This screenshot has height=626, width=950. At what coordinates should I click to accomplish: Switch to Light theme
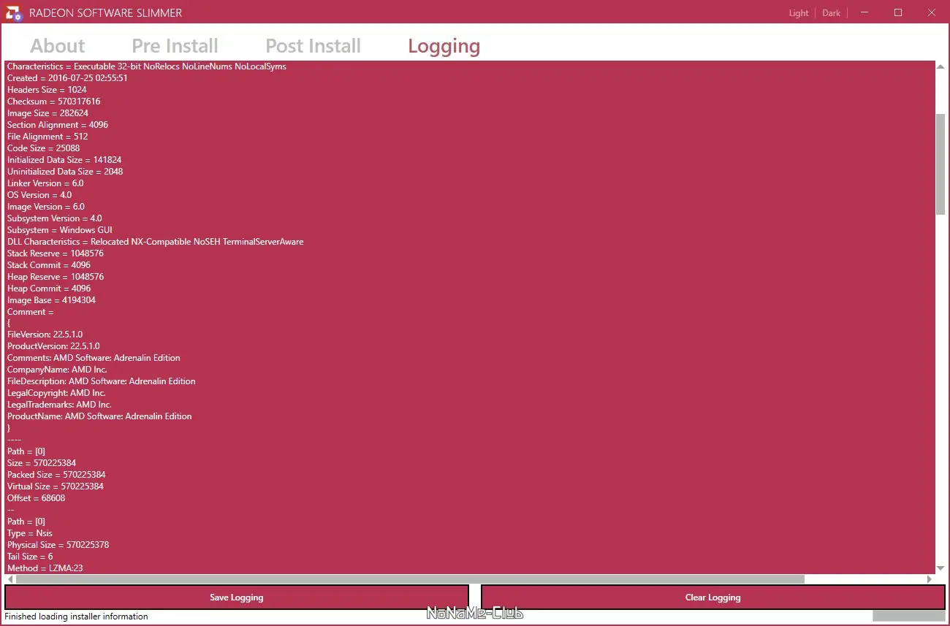coord(799,13)
